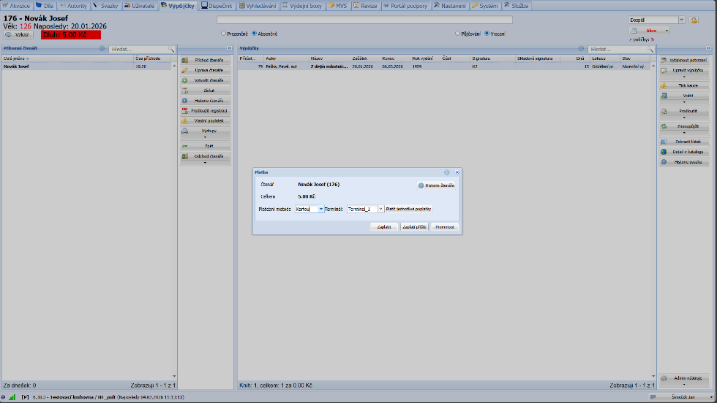The height and width of the screenshot is (403, 717).
Task: Click the Promínout button
Action: [x=445, y=227]
